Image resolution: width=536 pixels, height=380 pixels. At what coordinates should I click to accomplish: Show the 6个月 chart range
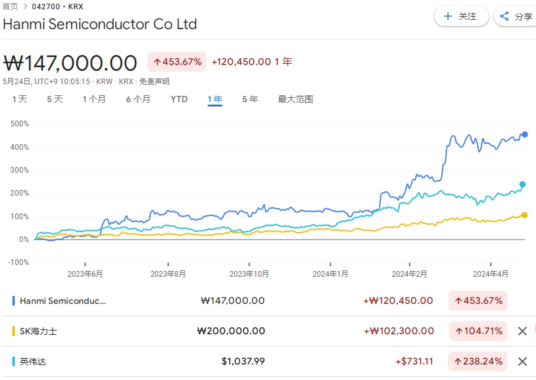point(138,99)
